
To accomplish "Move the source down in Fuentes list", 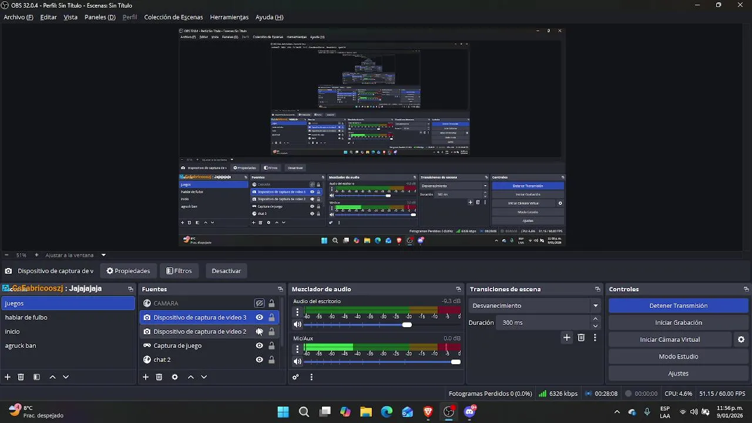I will click(x=204, y=377).
